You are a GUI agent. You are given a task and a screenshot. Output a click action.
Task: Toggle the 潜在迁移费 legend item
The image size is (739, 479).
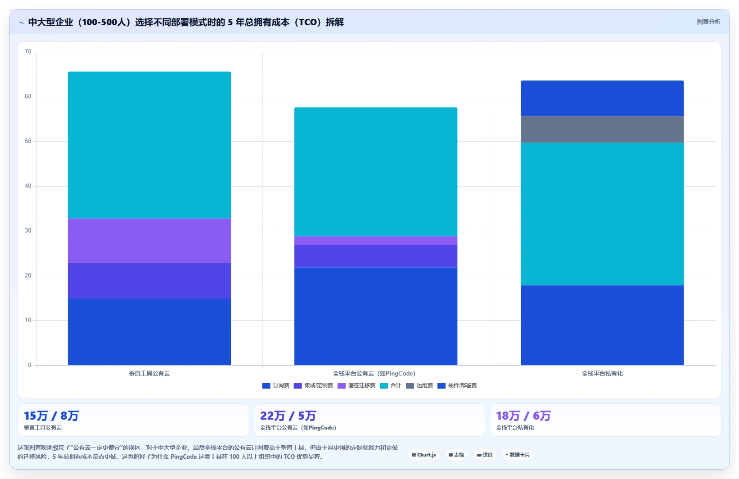[x=356, y=385]
